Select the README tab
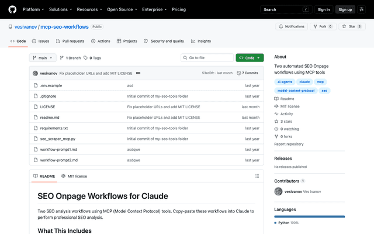The image size is (374, 234). [x=44, y=176]
